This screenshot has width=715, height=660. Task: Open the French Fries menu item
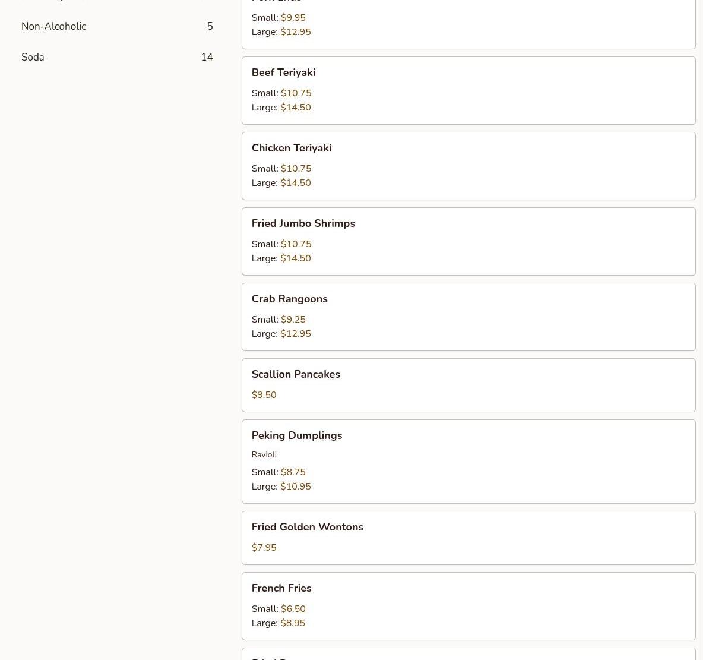coord(469,606)
